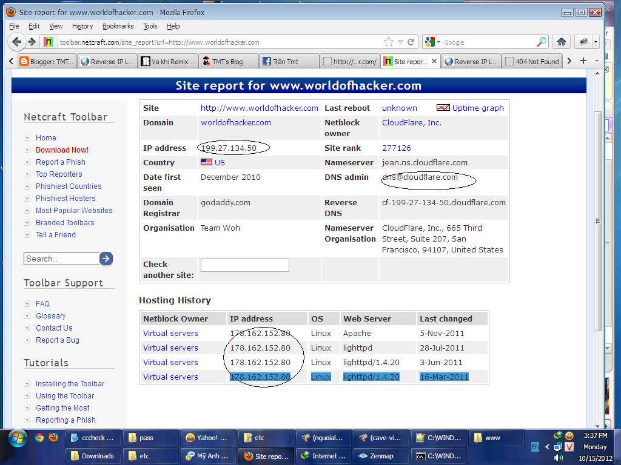Click Virtual servers link in 16-Mar-2011 row
621x465 pixels.
coord(170,377)
